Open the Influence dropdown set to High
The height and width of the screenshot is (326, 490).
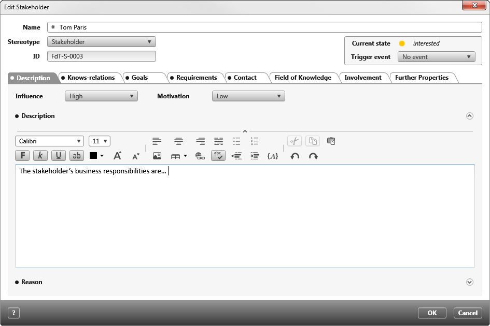101,96
